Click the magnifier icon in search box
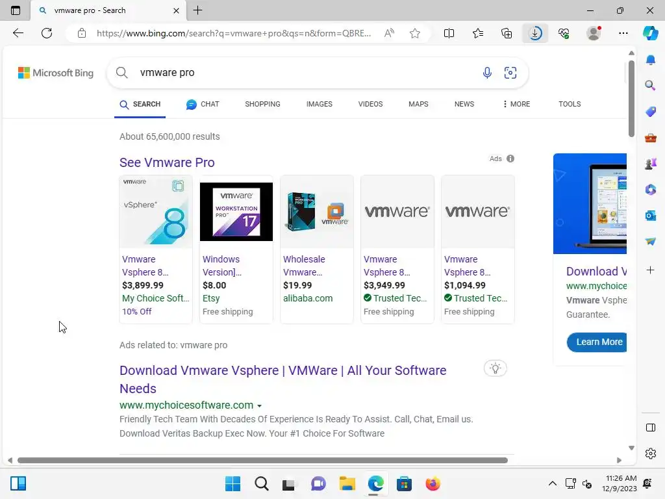This screenshot has height=499, width=665. [x=121, y=73]
